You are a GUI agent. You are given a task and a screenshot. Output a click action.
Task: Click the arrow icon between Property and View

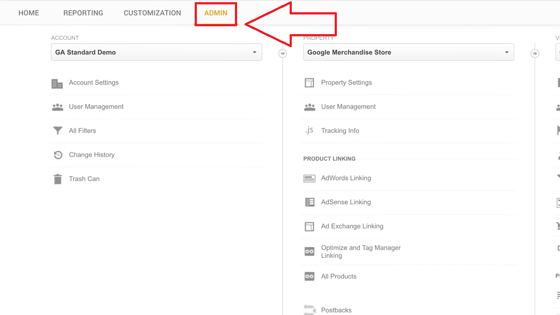click(535, 53)
